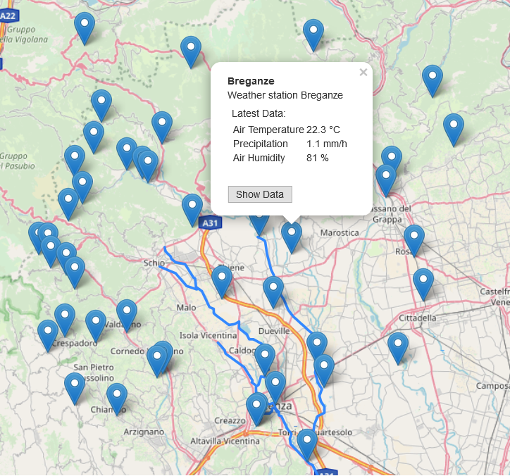Close the Breganze weather popup
This screenshot has width=510, height=476.
363,72
